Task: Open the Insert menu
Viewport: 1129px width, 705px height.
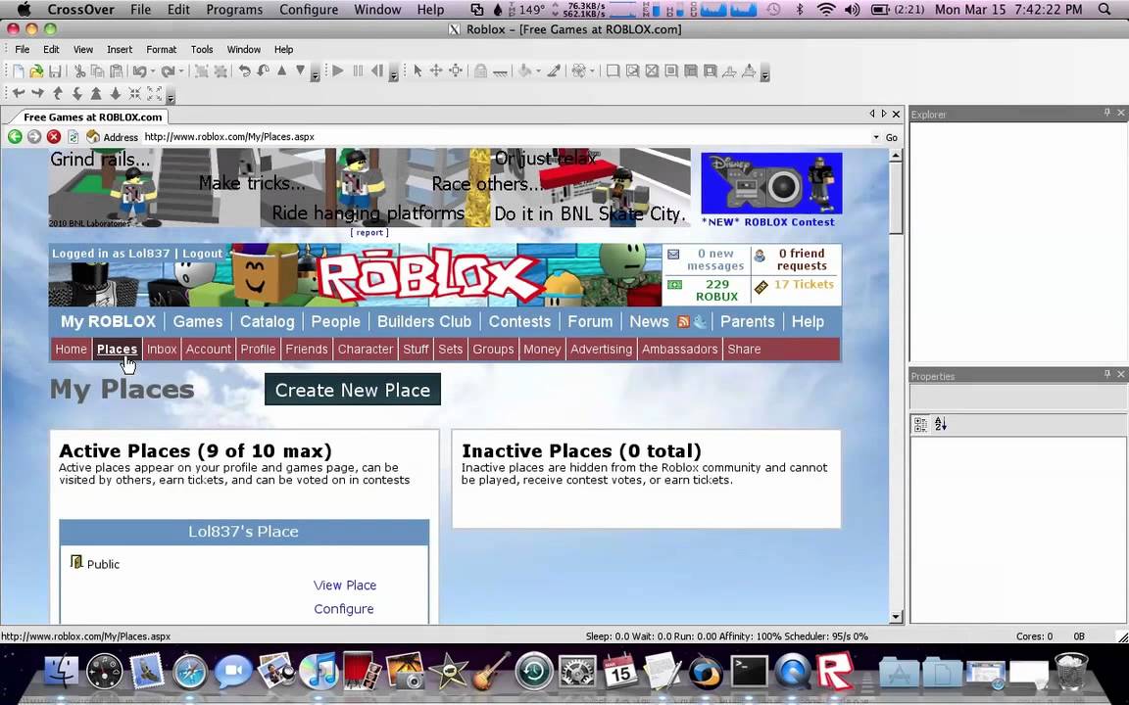Action: [x=120, y=50]
